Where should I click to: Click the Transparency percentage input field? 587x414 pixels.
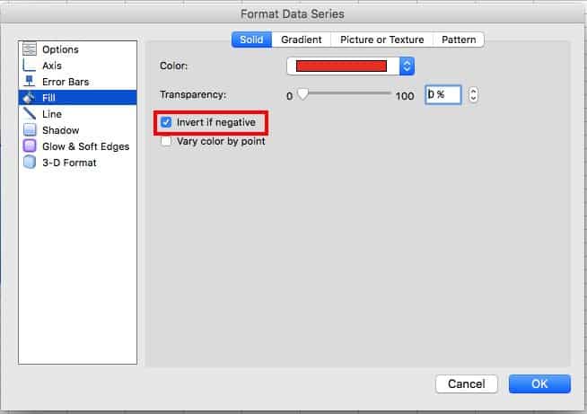coord(442,94)
